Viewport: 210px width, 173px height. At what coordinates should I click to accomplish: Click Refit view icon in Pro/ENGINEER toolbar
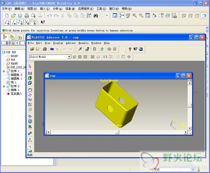click(x=148, y=16)
